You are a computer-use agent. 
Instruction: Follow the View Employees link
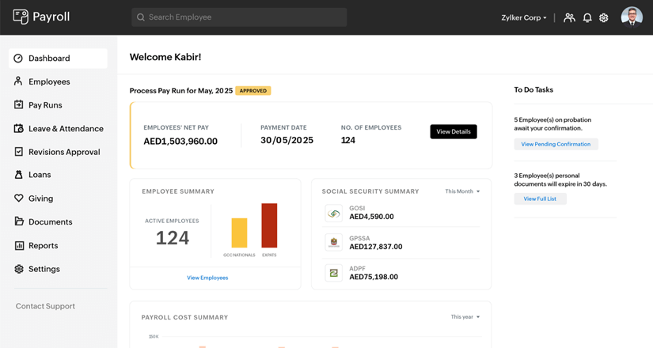[207, 278]
